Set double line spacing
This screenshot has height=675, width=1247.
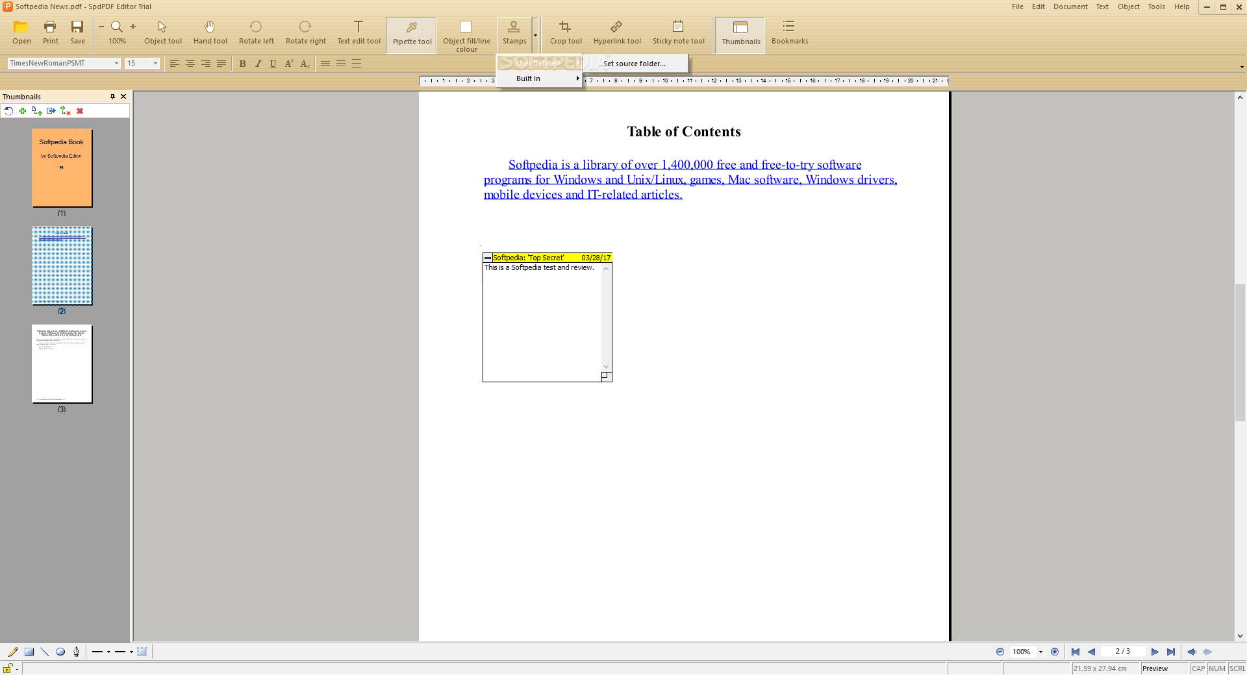[357, 64]
